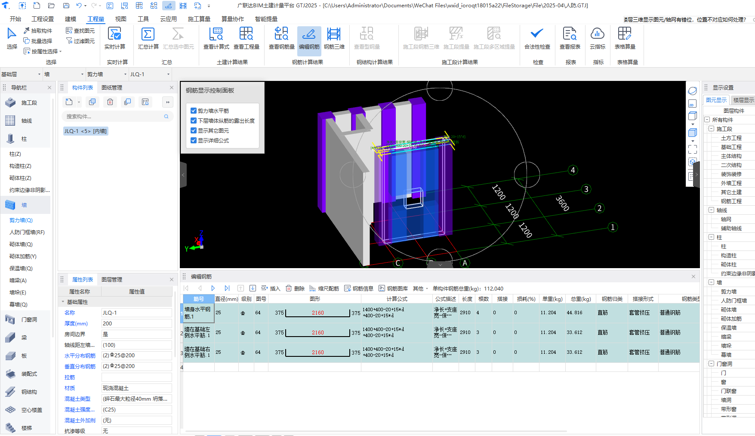Image resolution: width=755 pixels, height=436 pixels.
Task: Open the 云应用 ribbon tab
Action: [x=168, y=19]
